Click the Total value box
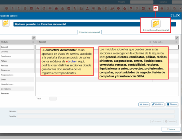The image size is (182, 139). pyautogui.click(x=53, y=99)
